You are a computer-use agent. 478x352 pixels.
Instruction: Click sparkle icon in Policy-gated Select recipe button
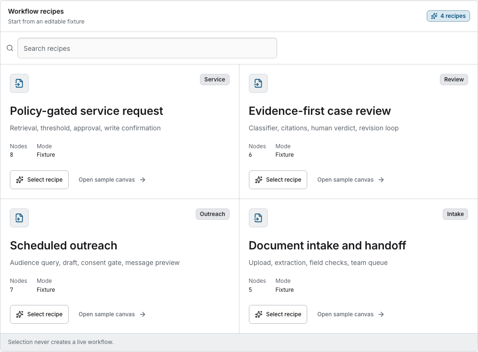click(20, 180)
